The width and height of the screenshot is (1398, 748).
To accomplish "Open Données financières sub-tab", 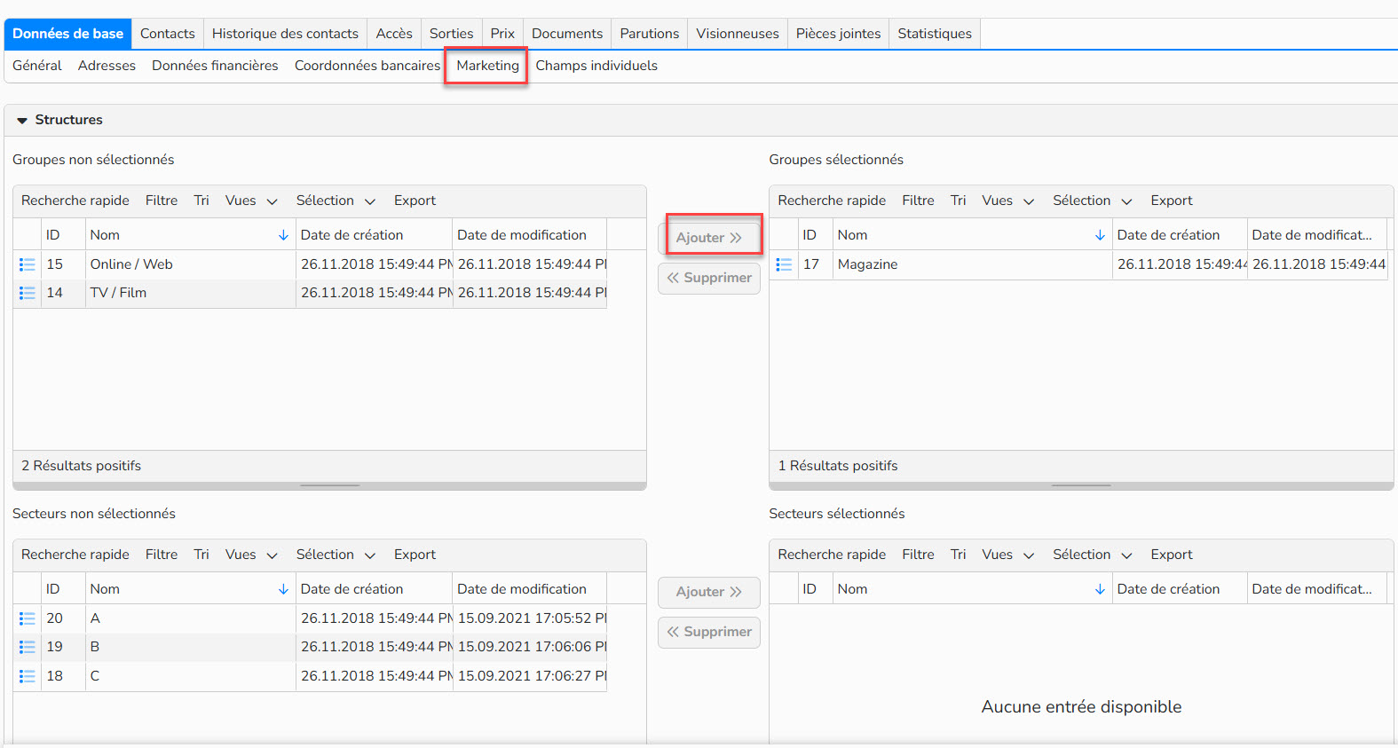I will coord(215,66).
